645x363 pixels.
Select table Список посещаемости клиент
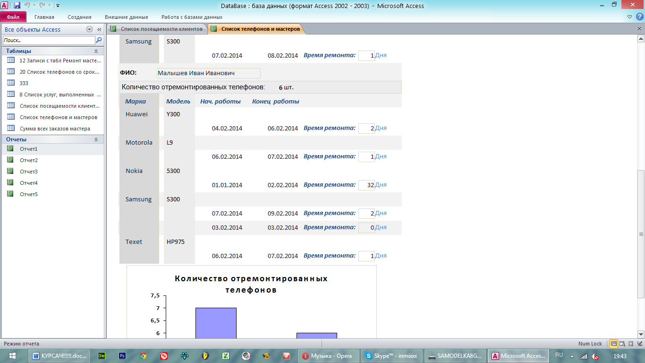coord(53,106)
